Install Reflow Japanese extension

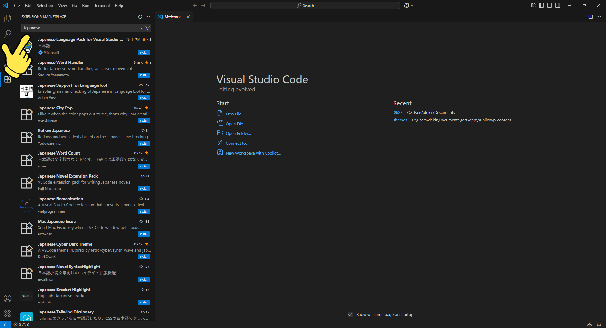[144, 143]
